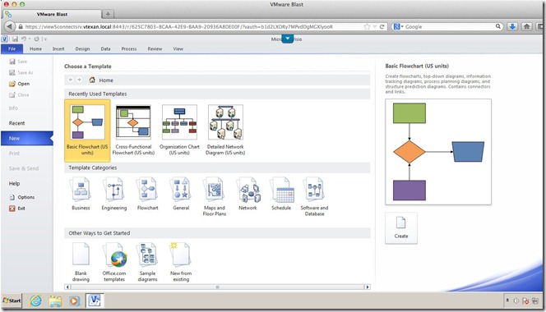Open Sample diagrams
546x312 pixels.
[148, 262]
